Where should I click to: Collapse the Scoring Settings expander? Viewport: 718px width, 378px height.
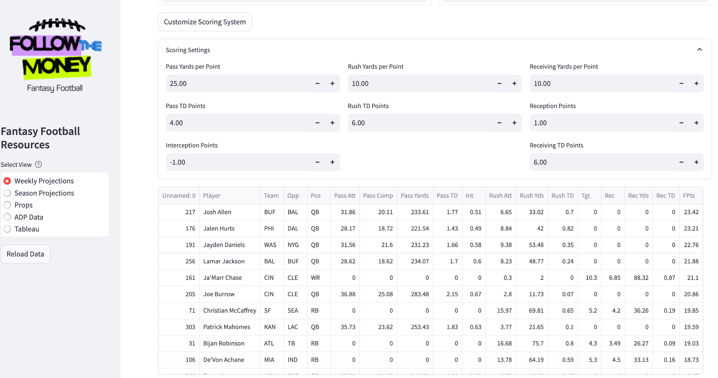point(699,50)
